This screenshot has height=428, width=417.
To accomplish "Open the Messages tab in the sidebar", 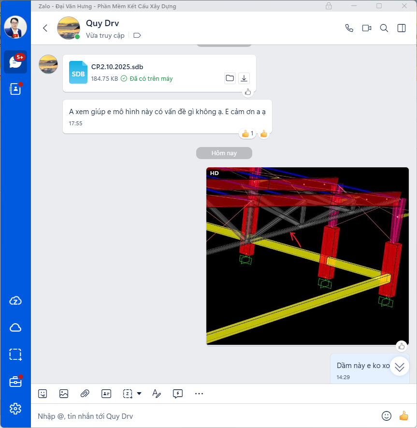I will click(15, 62).
